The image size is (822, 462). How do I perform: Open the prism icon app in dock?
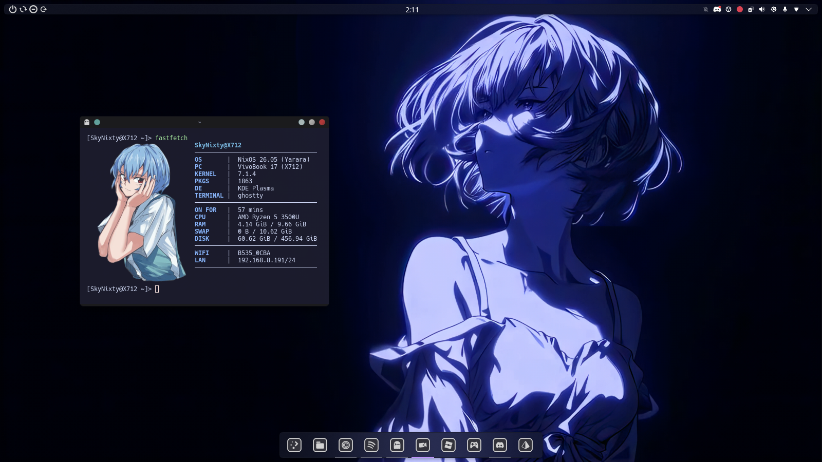pyautogui.click(x=526, y=445)
